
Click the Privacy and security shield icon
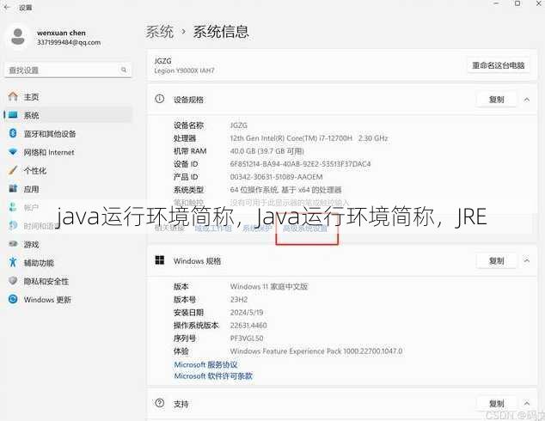[x=13, y=281]
